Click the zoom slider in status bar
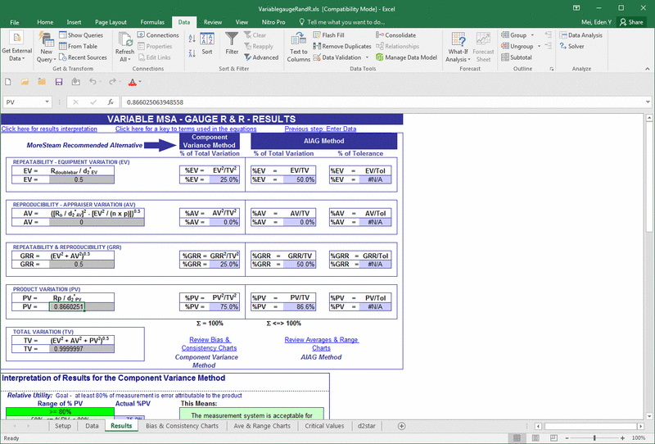Screen dimensions: 655x444 point(594,438)
